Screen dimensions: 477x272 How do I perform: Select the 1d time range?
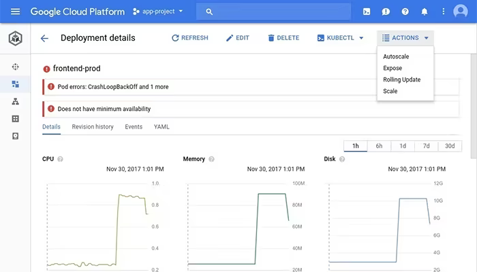tap(403, 146)
